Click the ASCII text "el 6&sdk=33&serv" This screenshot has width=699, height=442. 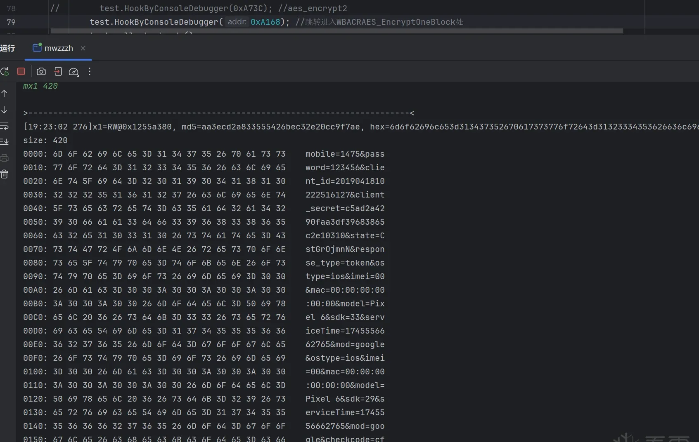345,317
